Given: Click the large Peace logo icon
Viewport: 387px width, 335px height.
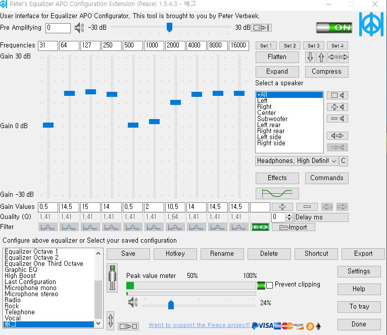Looking at the screenshot, I should (x=371, y=24).
